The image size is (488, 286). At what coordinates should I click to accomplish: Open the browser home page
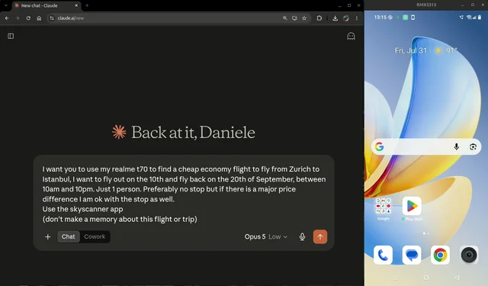coord(39,18)
